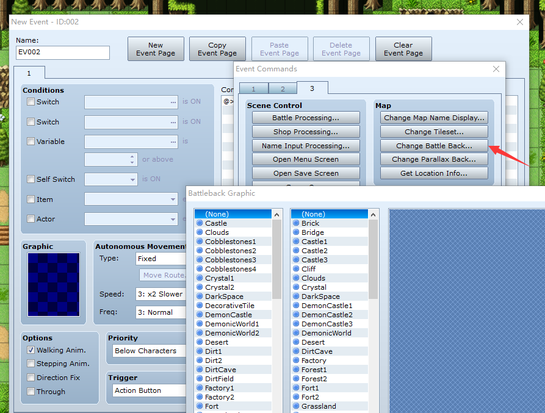545x413 pixels.
Task: Click the Get Location Info... button
Action: tap(434, 173)
